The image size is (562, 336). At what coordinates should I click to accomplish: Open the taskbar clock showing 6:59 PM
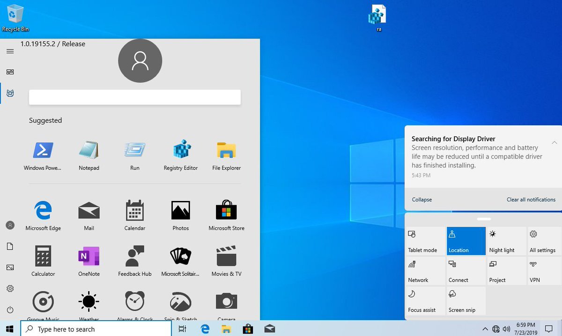tap(525, 329)
